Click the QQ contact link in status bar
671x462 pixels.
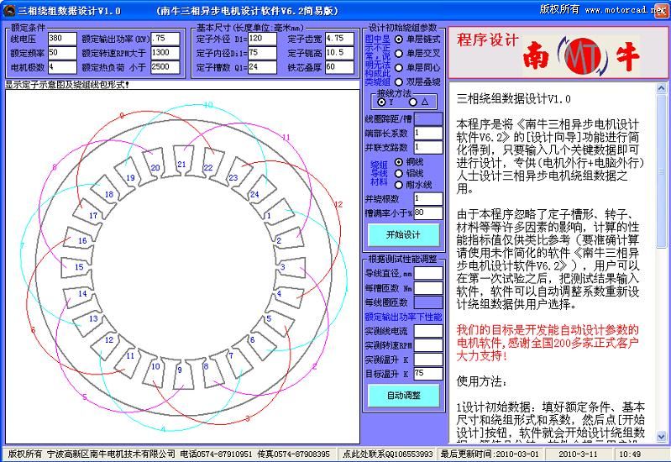coord(388,454)
